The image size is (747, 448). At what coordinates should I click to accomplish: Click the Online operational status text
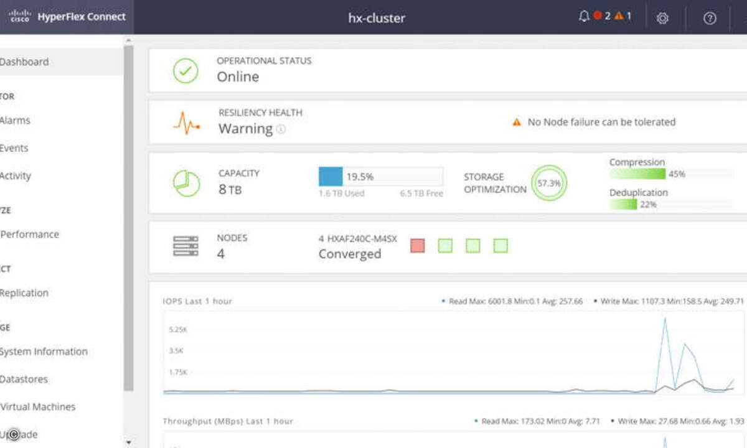pyautogui.click(x=238, y=77)
